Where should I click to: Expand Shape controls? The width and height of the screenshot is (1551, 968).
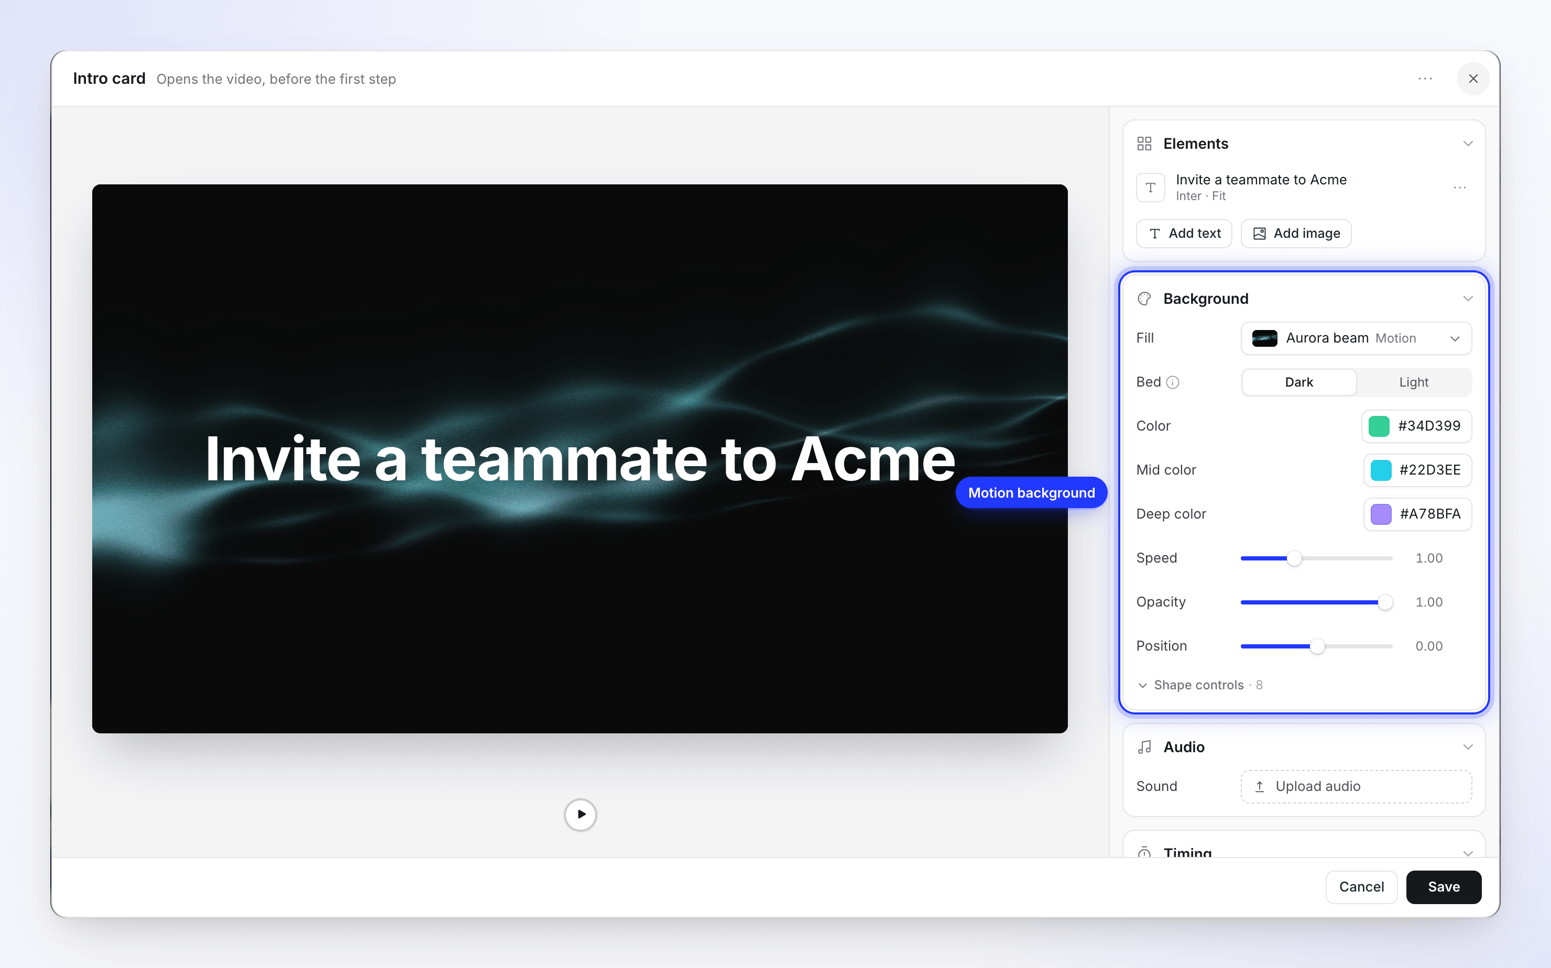[1199, 685]
